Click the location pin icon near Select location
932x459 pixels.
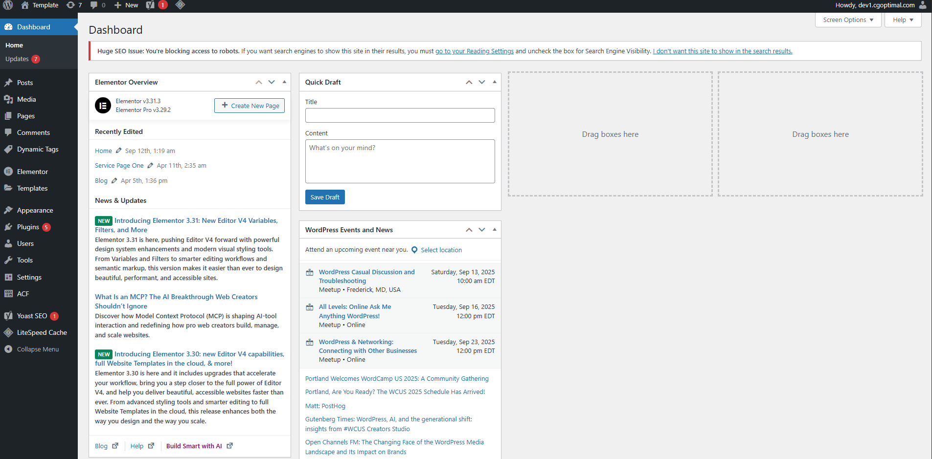[x=414, y=250]
